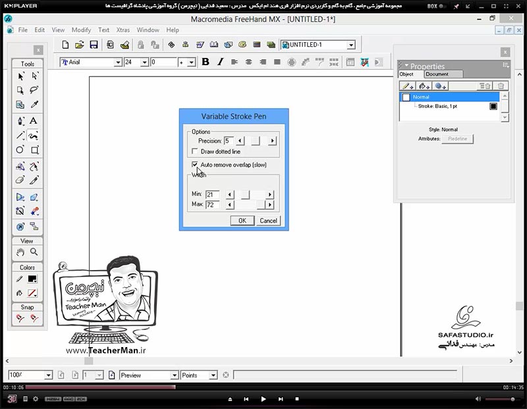Increase Precision with right arrow

click(272, 141)
